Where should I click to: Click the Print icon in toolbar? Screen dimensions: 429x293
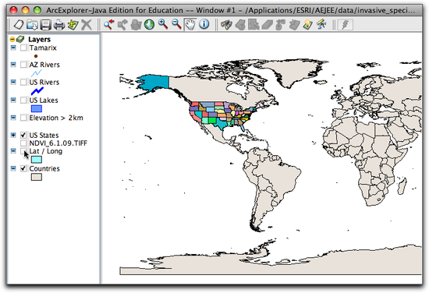point(59,25)
